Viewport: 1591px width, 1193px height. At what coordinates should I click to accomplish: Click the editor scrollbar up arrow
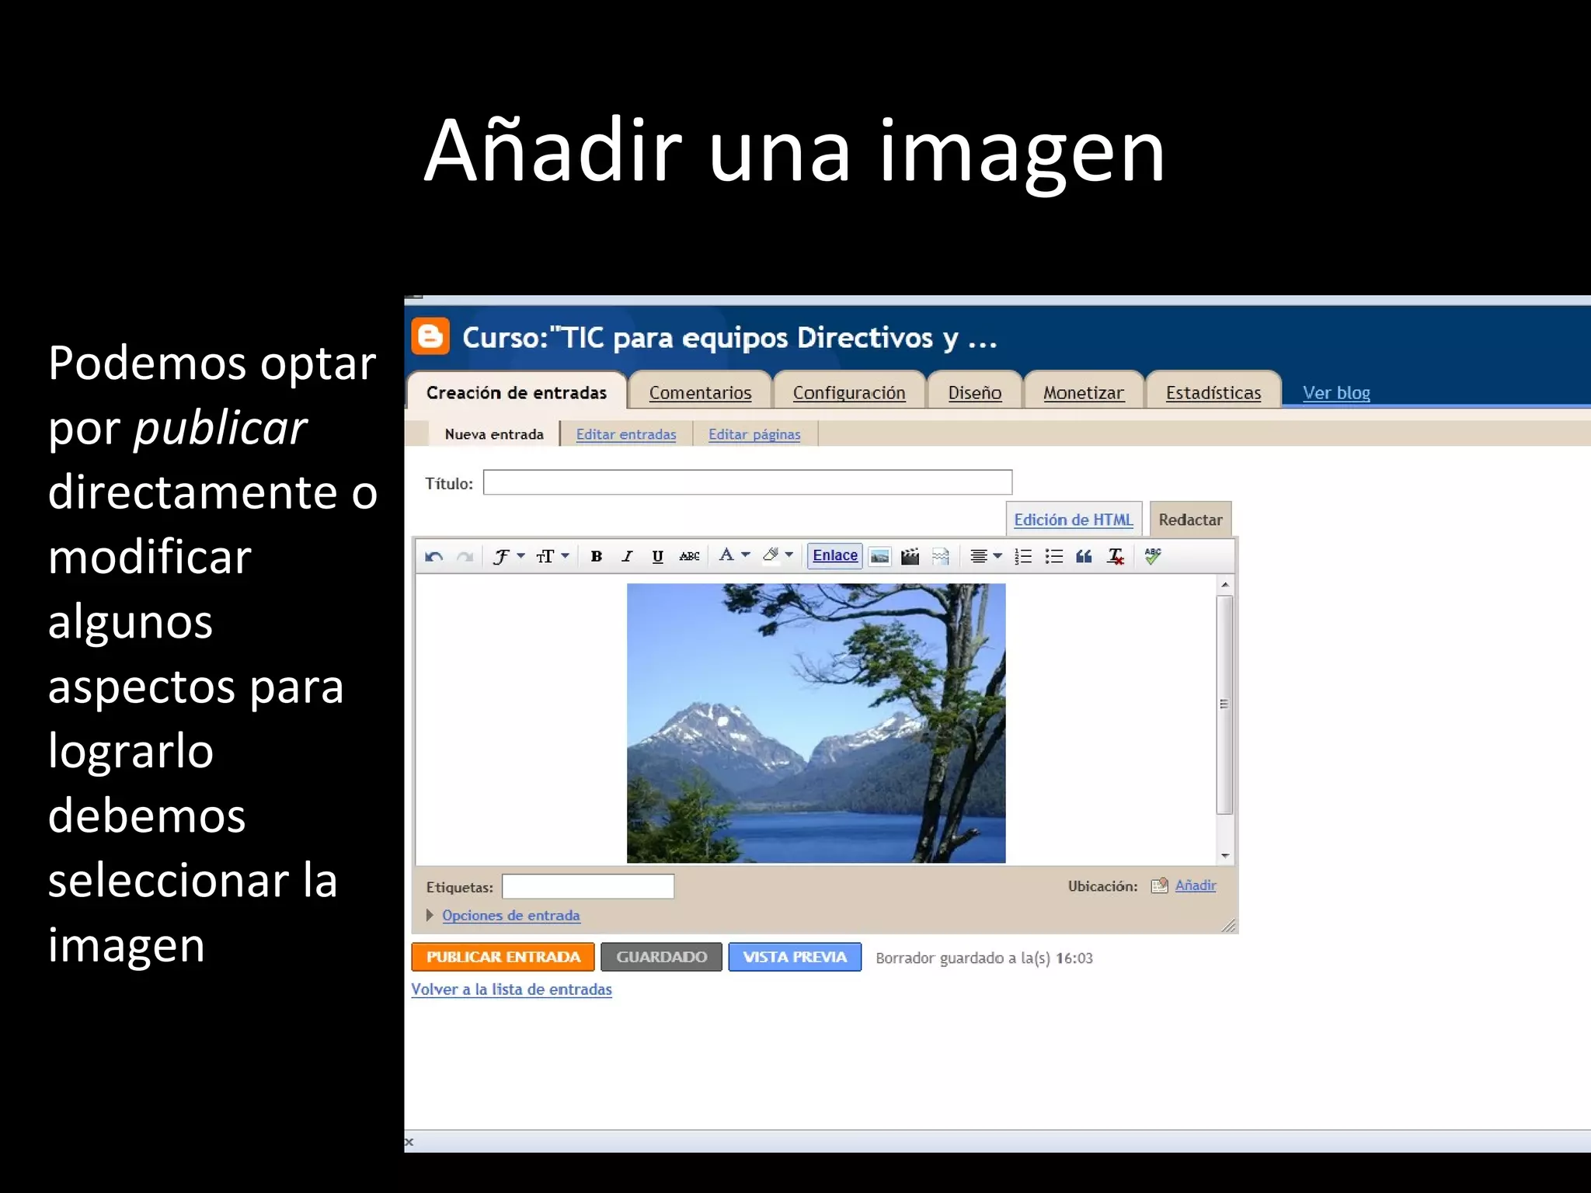click(1225, 585)
